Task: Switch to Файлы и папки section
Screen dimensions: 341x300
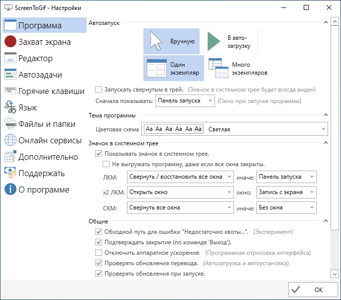Action: point(47,124)
